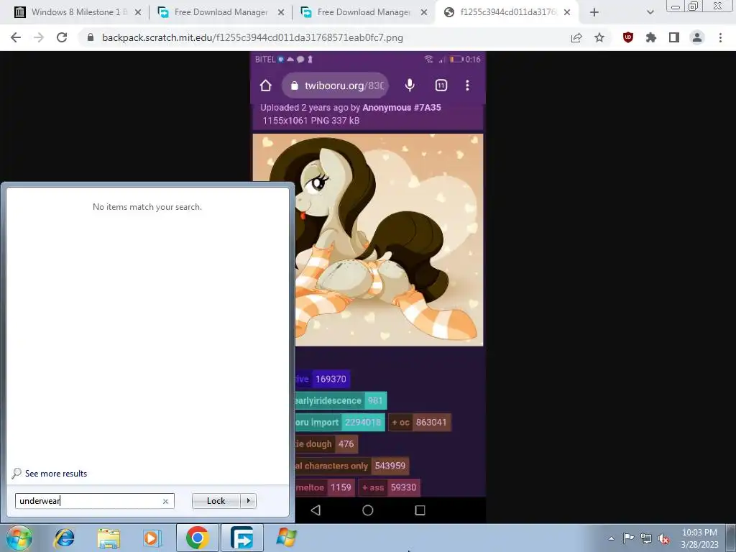
Task: Open the Chrome three-dot menu
Action: [720, 37]
